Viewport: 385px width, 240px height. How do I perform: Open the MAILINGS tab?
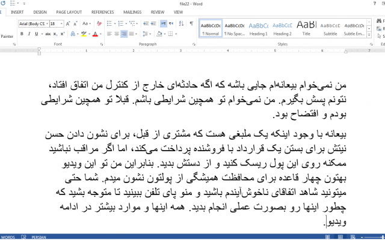coord(132,12)
